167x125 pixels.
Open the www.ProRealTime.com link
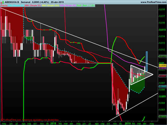[x=153, y=2]
